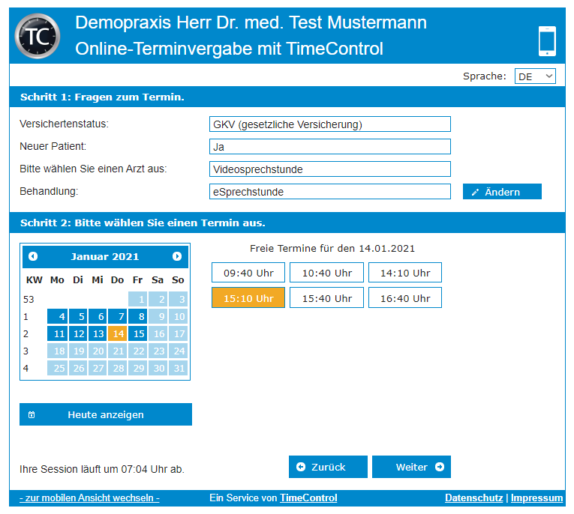Open the Impressum link
This screenshot has width=574, height=514.
[536, 498]
